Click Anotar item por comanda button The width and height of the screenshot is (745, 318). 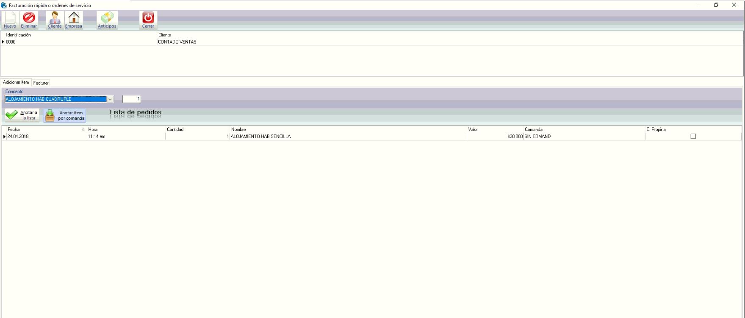64,115
